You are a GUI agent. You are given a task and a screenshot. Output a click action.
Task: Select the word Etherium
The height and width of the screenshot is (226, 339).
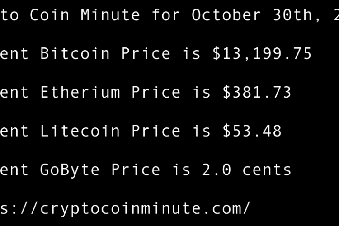(x=80, y=93)
